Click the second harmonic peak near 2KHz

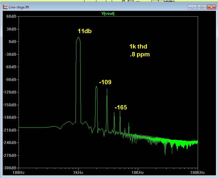[96, 86]
